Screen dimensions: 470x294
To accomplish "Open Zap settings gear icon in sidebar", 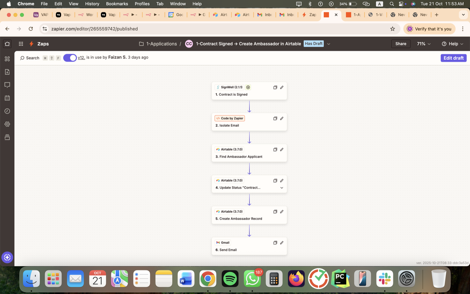I will (7, 124).
